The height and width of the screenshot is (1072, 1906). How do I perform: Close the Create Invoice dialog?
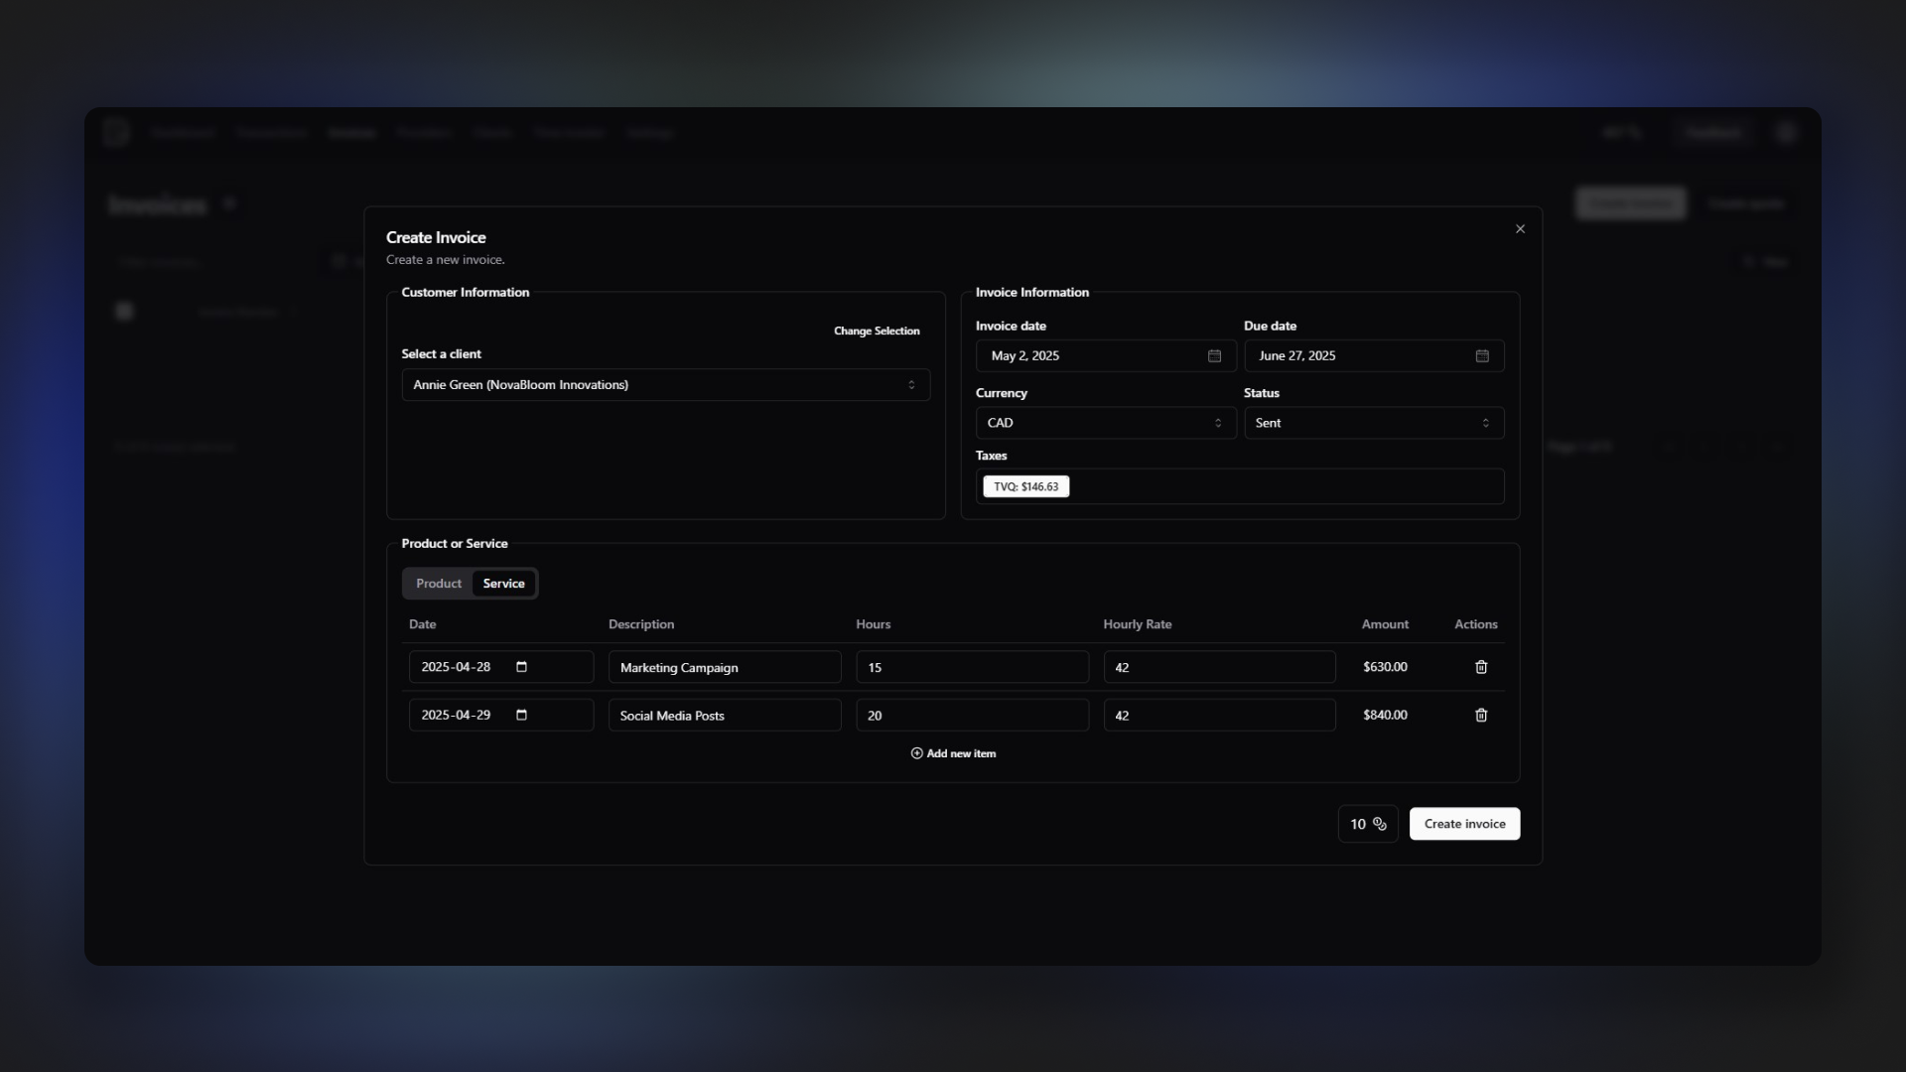pos(1520,228)
